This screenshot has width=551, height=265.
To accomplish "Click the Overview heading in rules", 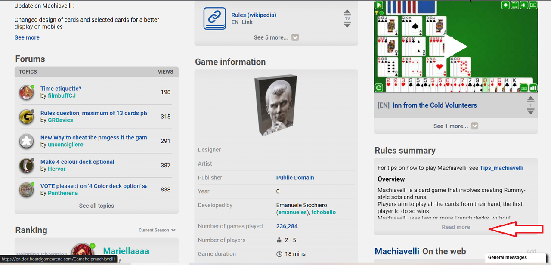I will [x=391, y=179].
